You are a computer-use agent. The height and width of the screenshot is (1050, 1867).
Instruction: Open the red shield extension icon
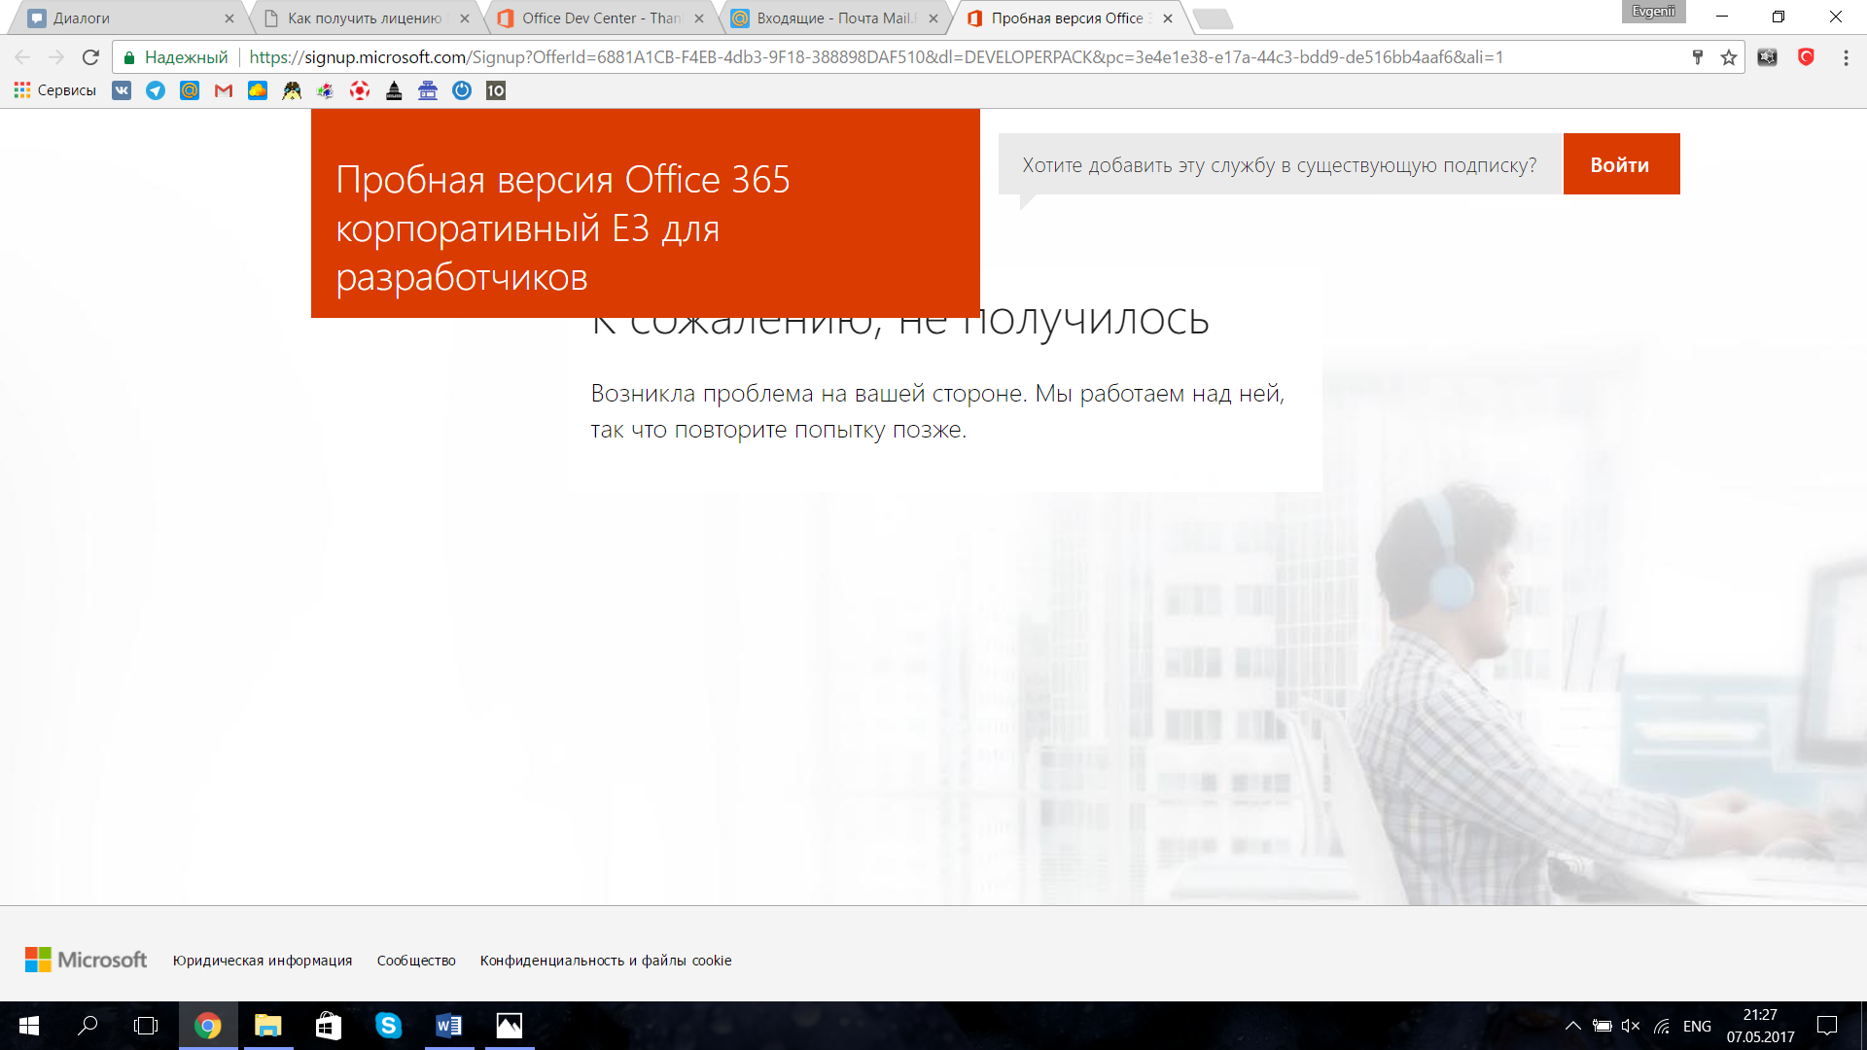coord(1807,57)
